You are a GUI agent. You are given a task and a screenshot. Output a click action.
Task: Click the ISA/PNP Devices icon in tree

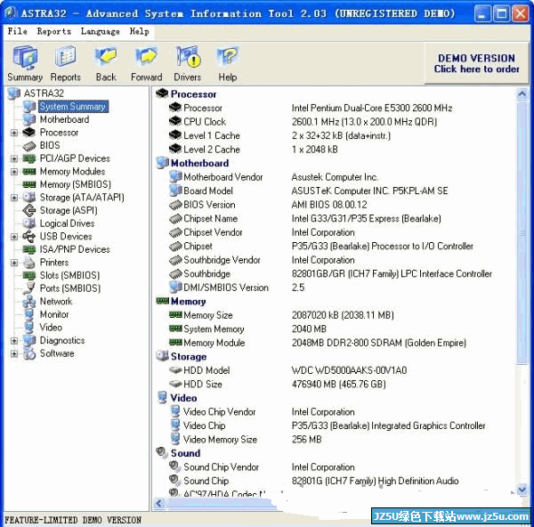pos(29,249)
